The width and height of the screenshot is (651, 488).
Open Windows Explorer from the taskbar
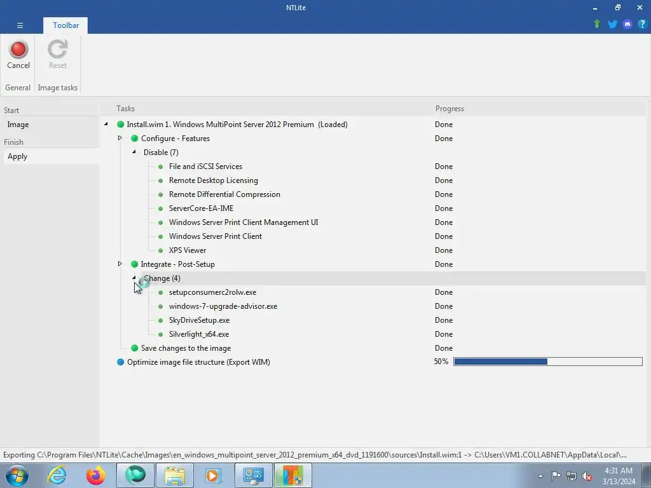(175, 475)
